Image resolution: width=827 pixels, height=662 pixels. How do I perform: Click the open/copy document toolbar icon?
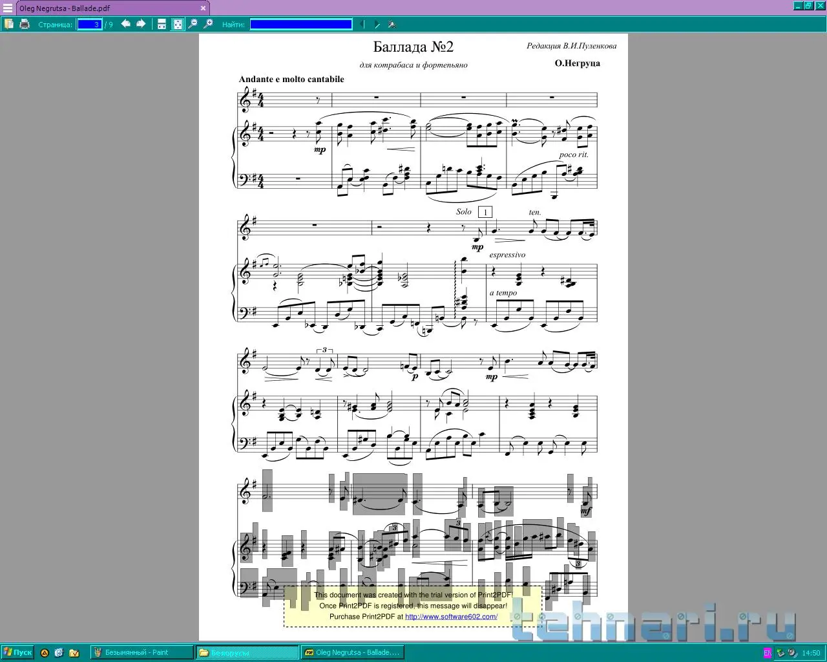coord(9,24)
